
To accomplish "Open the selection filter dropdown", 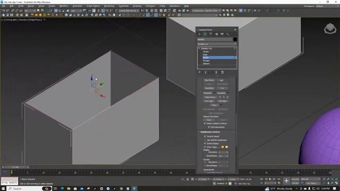I will [30, 11].
